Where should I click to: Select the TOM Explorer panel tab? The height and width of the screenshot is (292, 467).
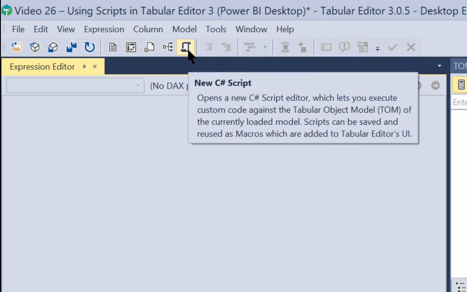(x=460, y=66)
